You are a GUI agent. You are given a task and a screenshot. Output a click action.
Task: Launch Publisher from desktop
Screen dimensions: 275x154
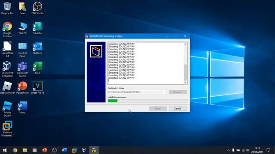point(37,28)
